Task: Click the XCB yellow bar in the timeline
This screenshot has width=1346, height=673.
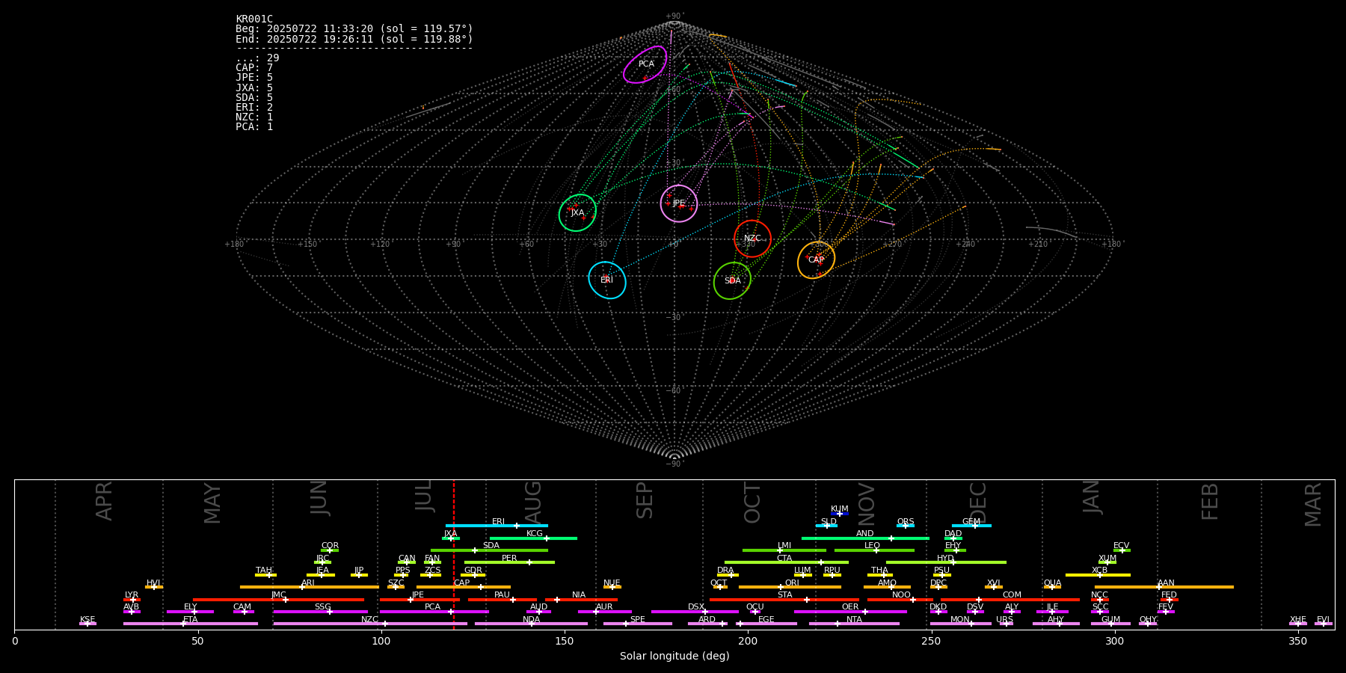Action: coord(1098,574)
